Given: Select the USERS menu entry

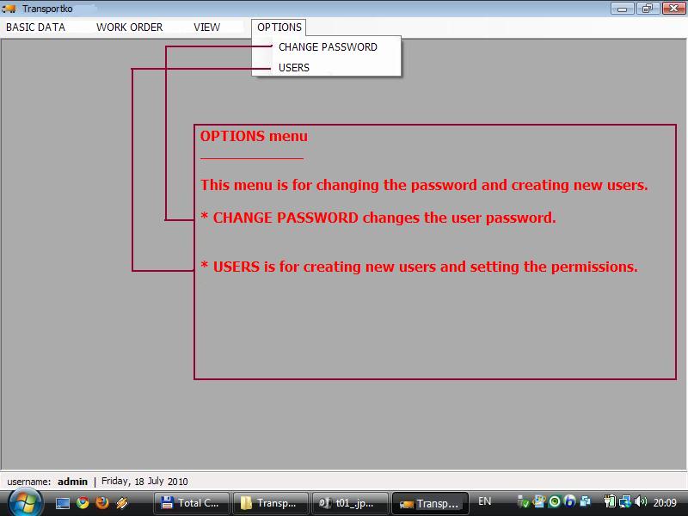Looking at the screenshot, I should click(x=327, y=67).
